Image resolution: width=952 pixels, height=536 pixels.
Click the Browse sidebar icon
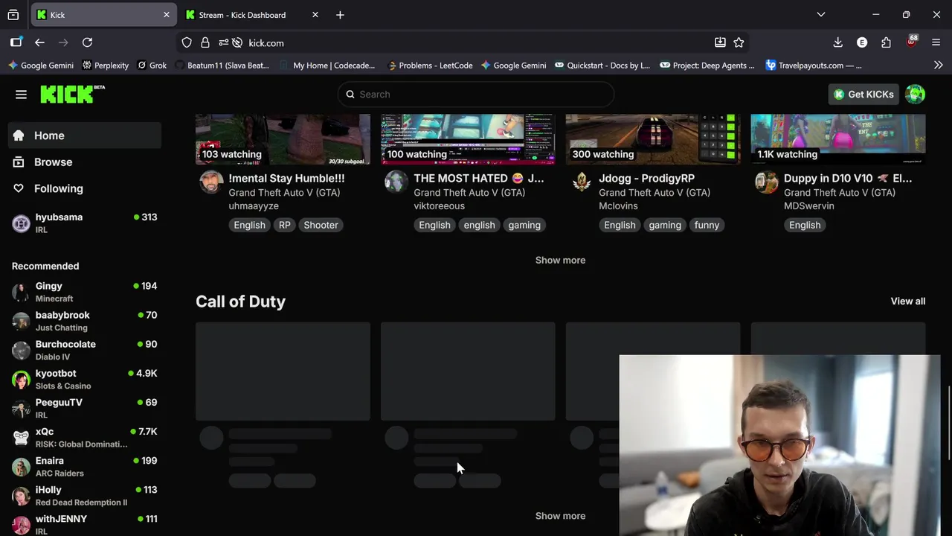(x=19, y=162)
